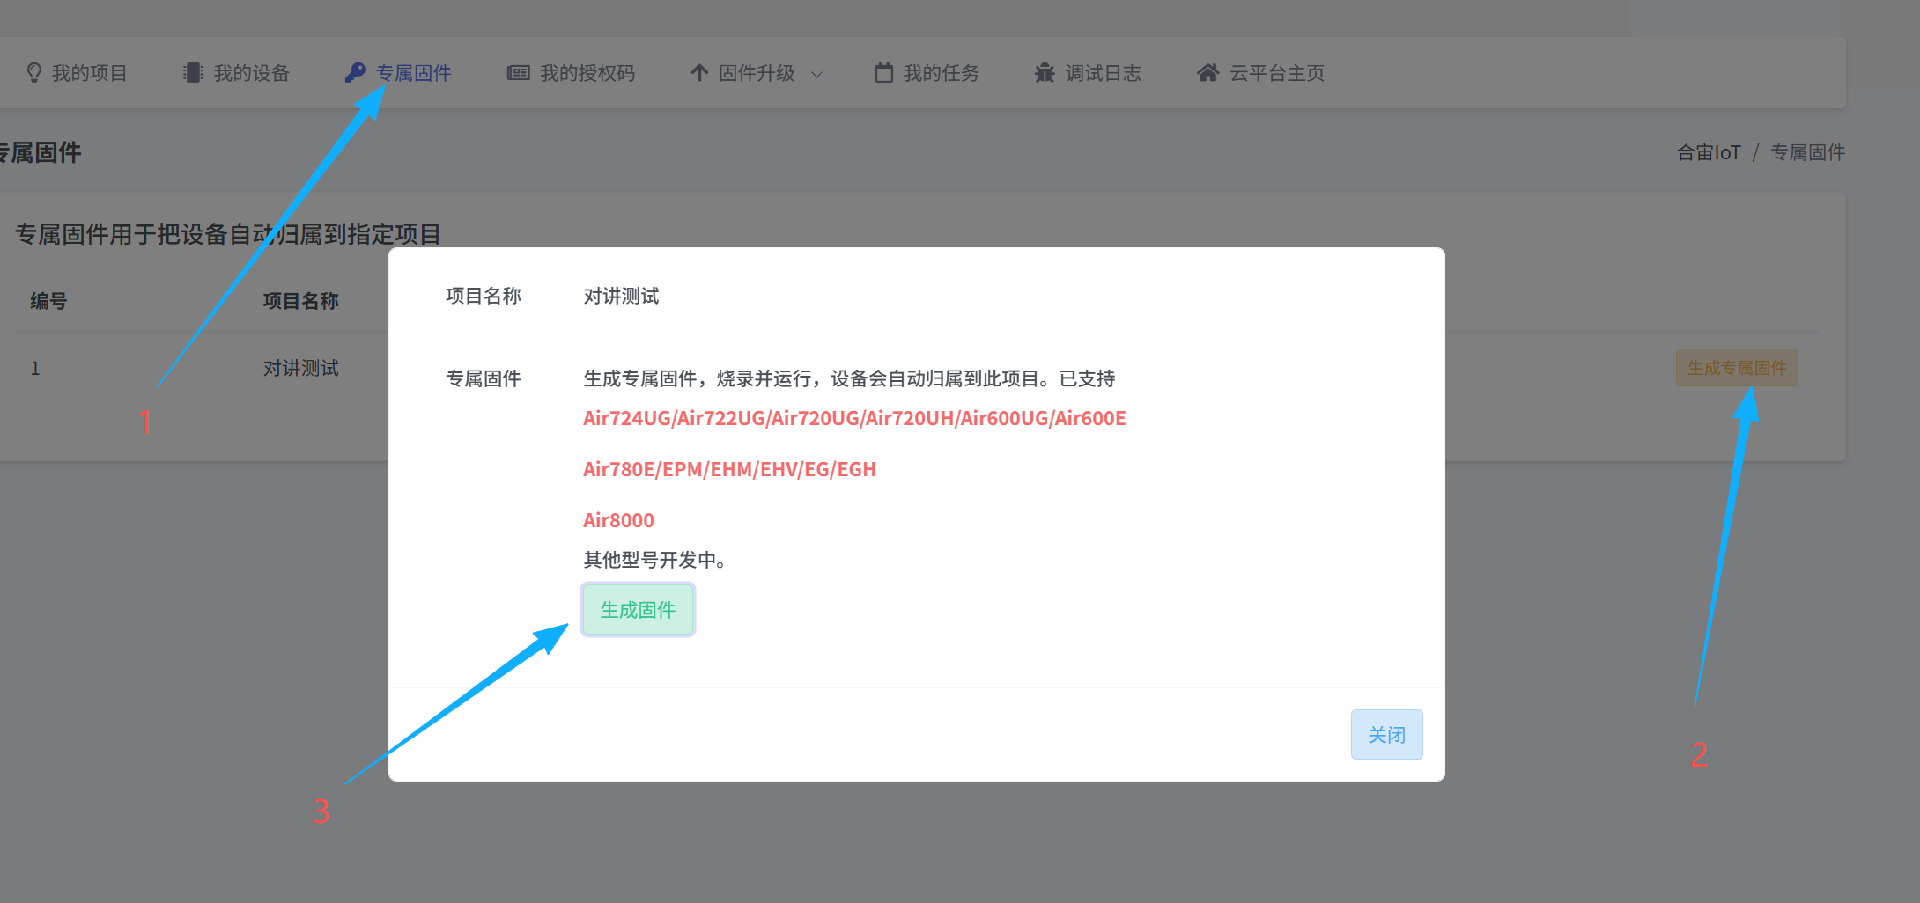
Task: Click the 专属固件 label in the dialog
Action: pos(484,379)
